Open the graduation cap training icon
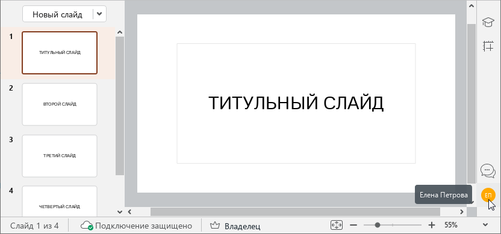 (488, 22)
